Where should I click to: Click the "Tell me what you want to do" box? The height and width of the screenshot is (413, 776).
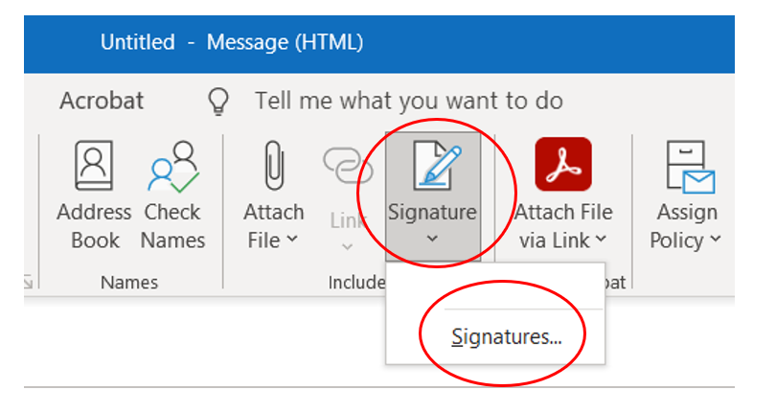(408, 101)
